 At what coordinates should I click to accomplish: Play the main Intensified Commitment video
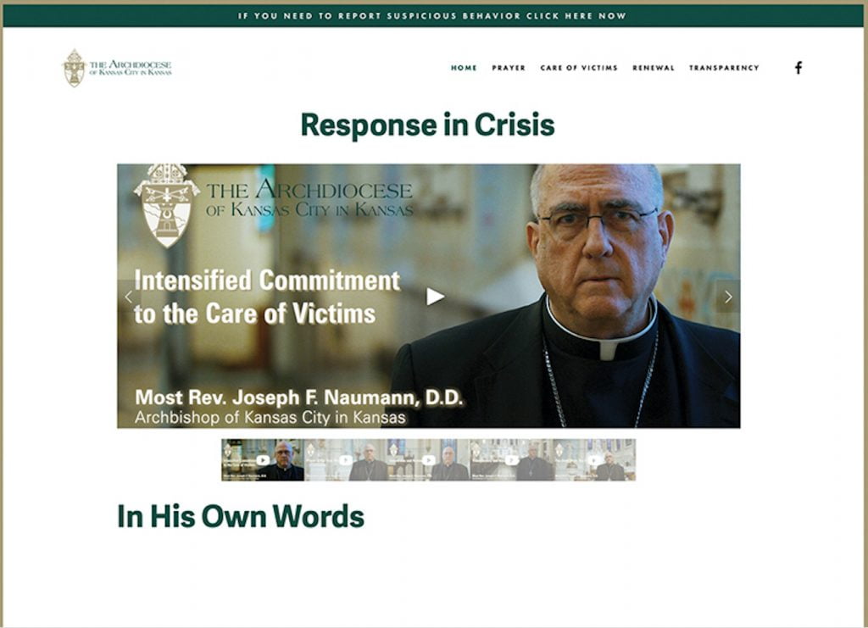point(435,297)
